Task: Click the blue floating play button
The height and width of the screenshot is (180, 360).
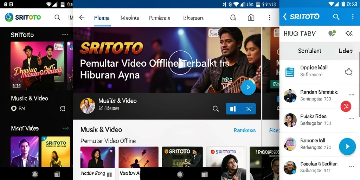Action: coord(347,147)
